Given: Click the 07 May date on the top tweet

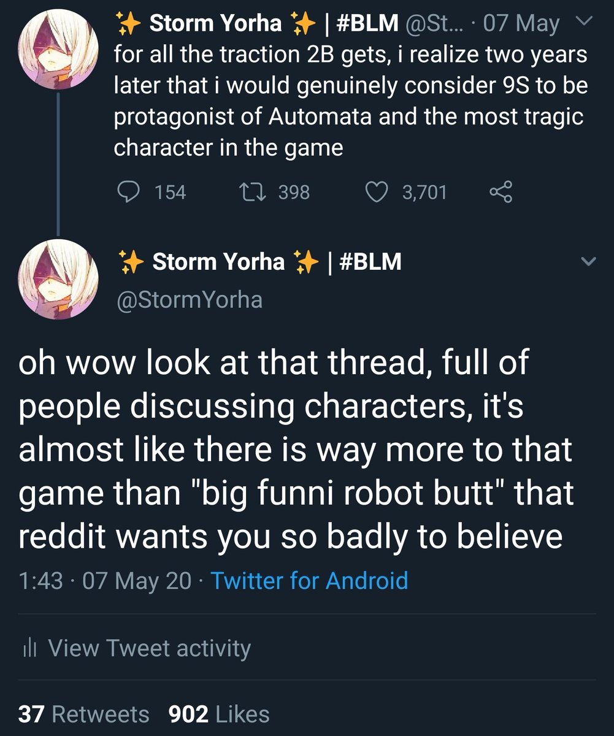Looking at the screenshot, I should [x=521, y=24].
